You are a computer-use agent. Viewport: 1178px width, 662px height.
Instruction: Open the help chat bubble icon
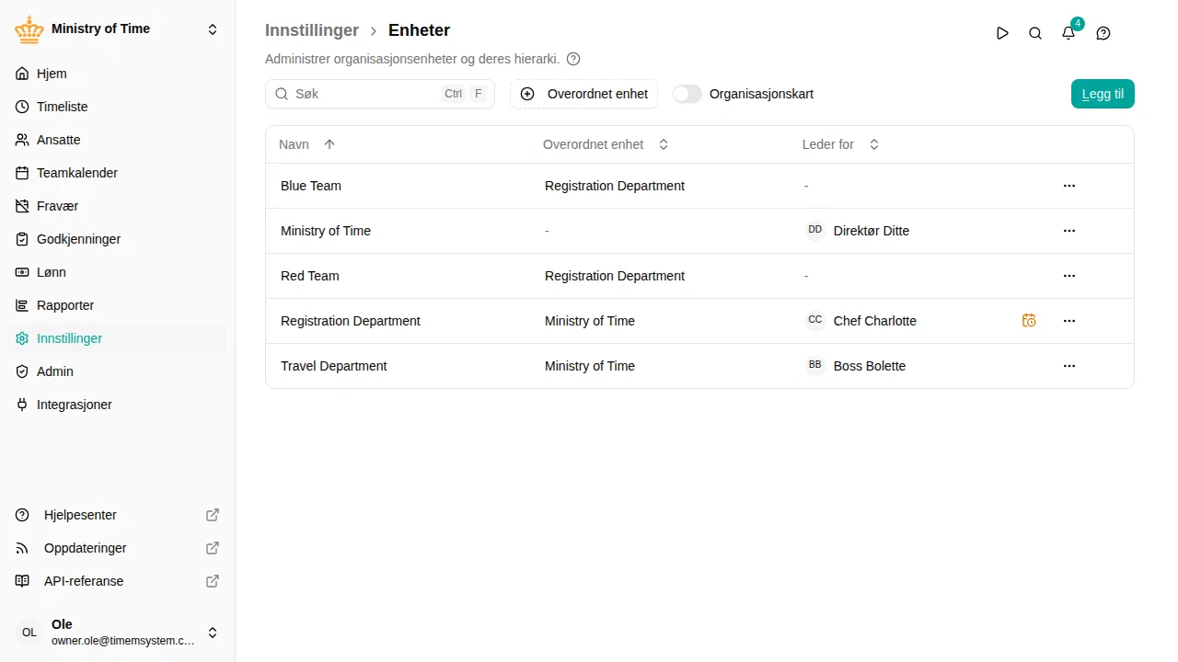(x=1103, y=33)
